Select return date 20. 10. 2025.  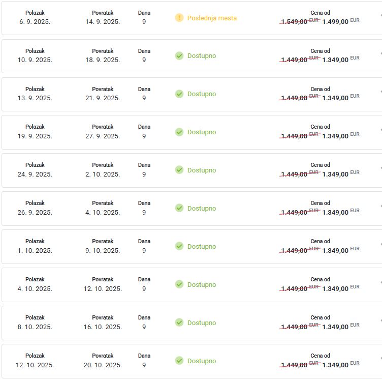coord(103,365)
